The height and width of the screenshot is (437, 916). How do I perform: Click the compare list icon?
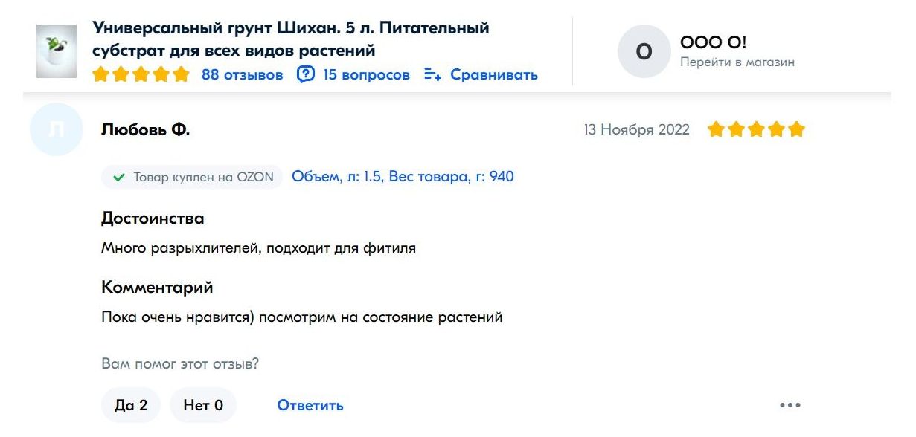[x=432, y=75]
